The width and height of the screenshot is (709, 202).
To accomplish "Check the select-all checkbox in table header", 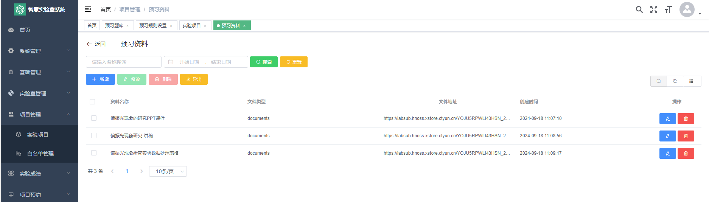I will tap(92, 102).
